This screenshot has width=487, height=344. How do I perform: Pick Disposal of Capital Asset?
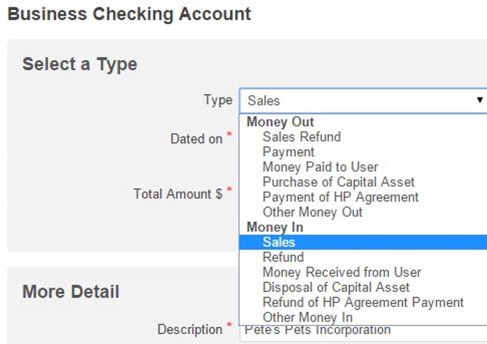(336, 287)
